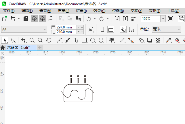Switch to the 未命名 -2.cdr tab

pyautogui.click(x=21, y=48)
